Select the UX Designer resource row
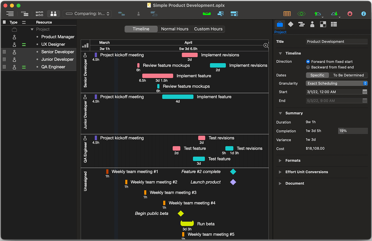 click(x=53, y=44)
